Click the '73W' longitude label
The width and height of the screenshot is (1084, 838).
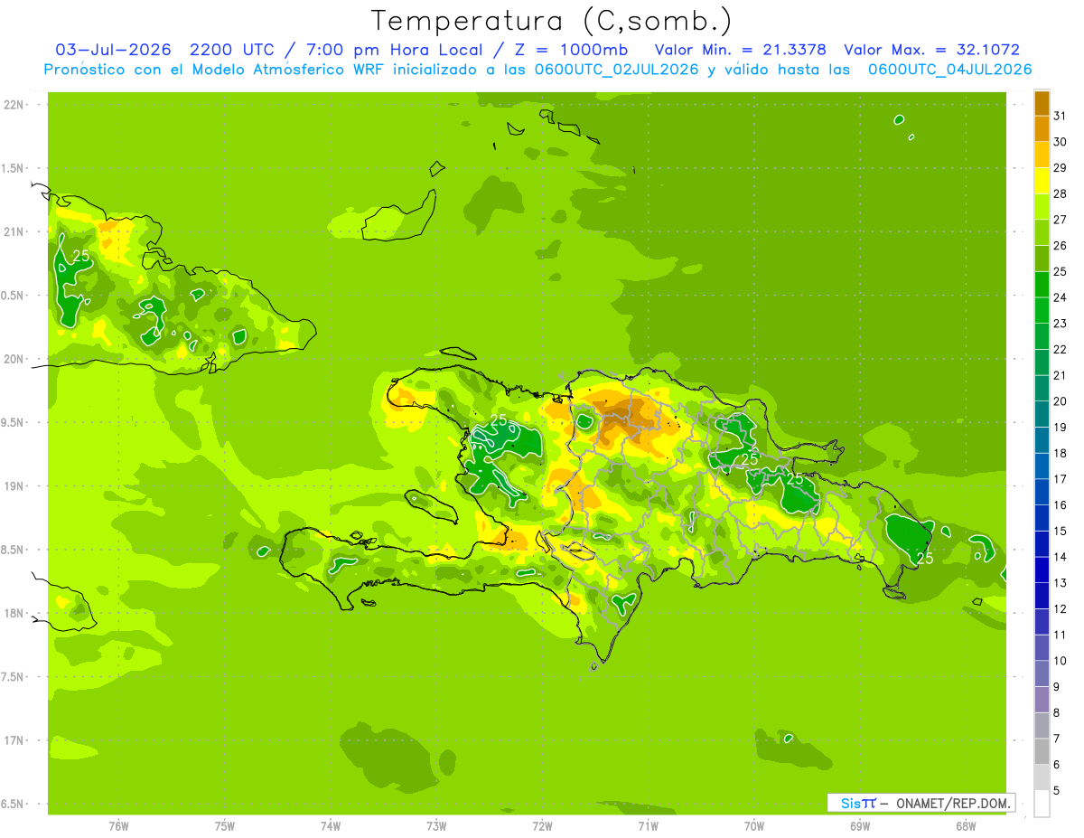[436, 826]
